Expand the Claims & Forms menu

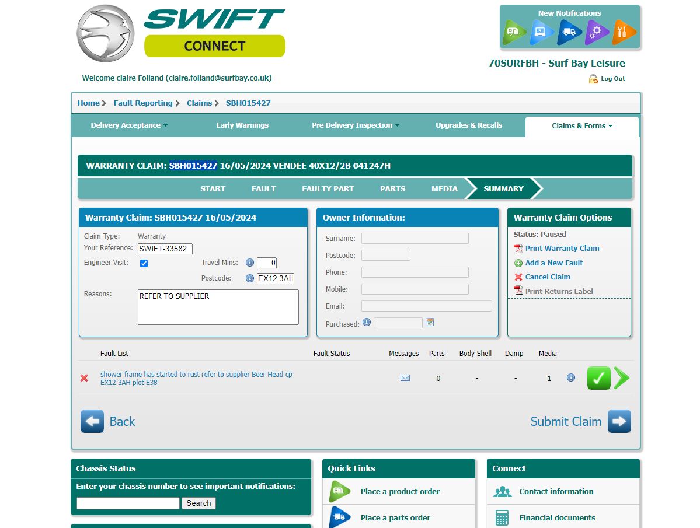(x=582, y=126)
